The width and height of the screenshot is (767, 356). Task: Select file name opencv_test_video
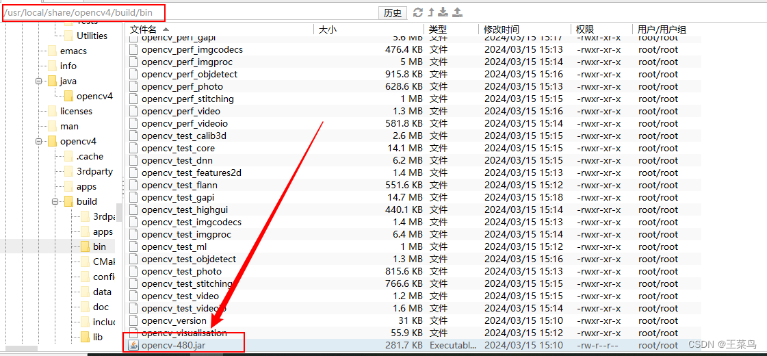tap(180, 296)
